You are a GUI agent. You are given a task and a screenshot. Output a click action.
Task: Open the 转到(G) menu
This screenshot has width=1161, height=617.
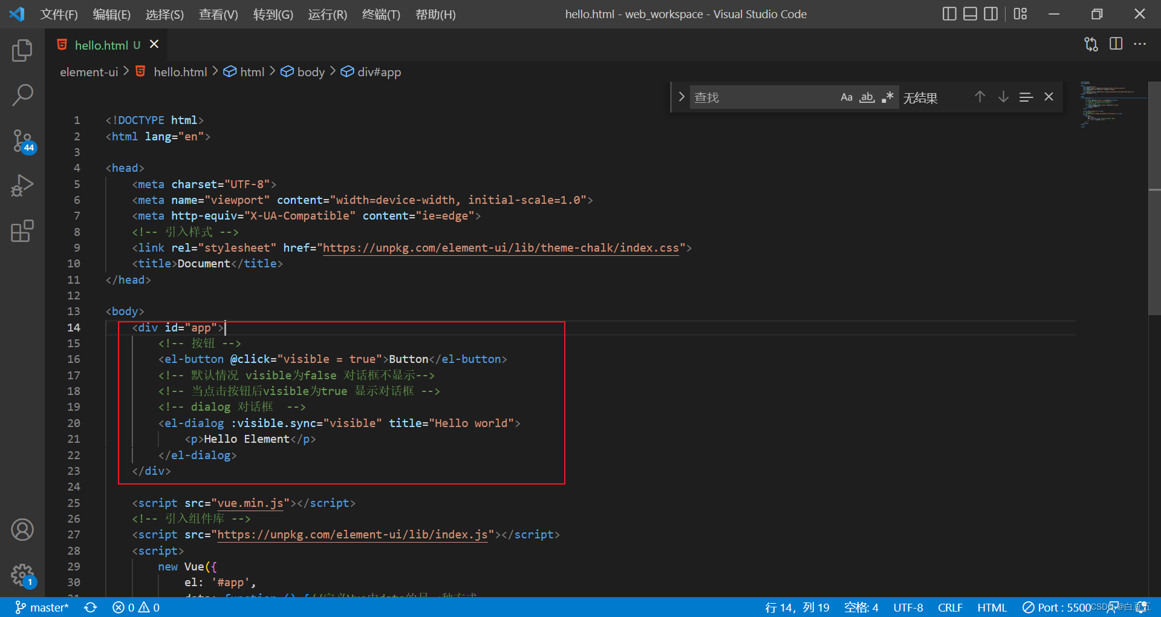click(x=273, y=14)
